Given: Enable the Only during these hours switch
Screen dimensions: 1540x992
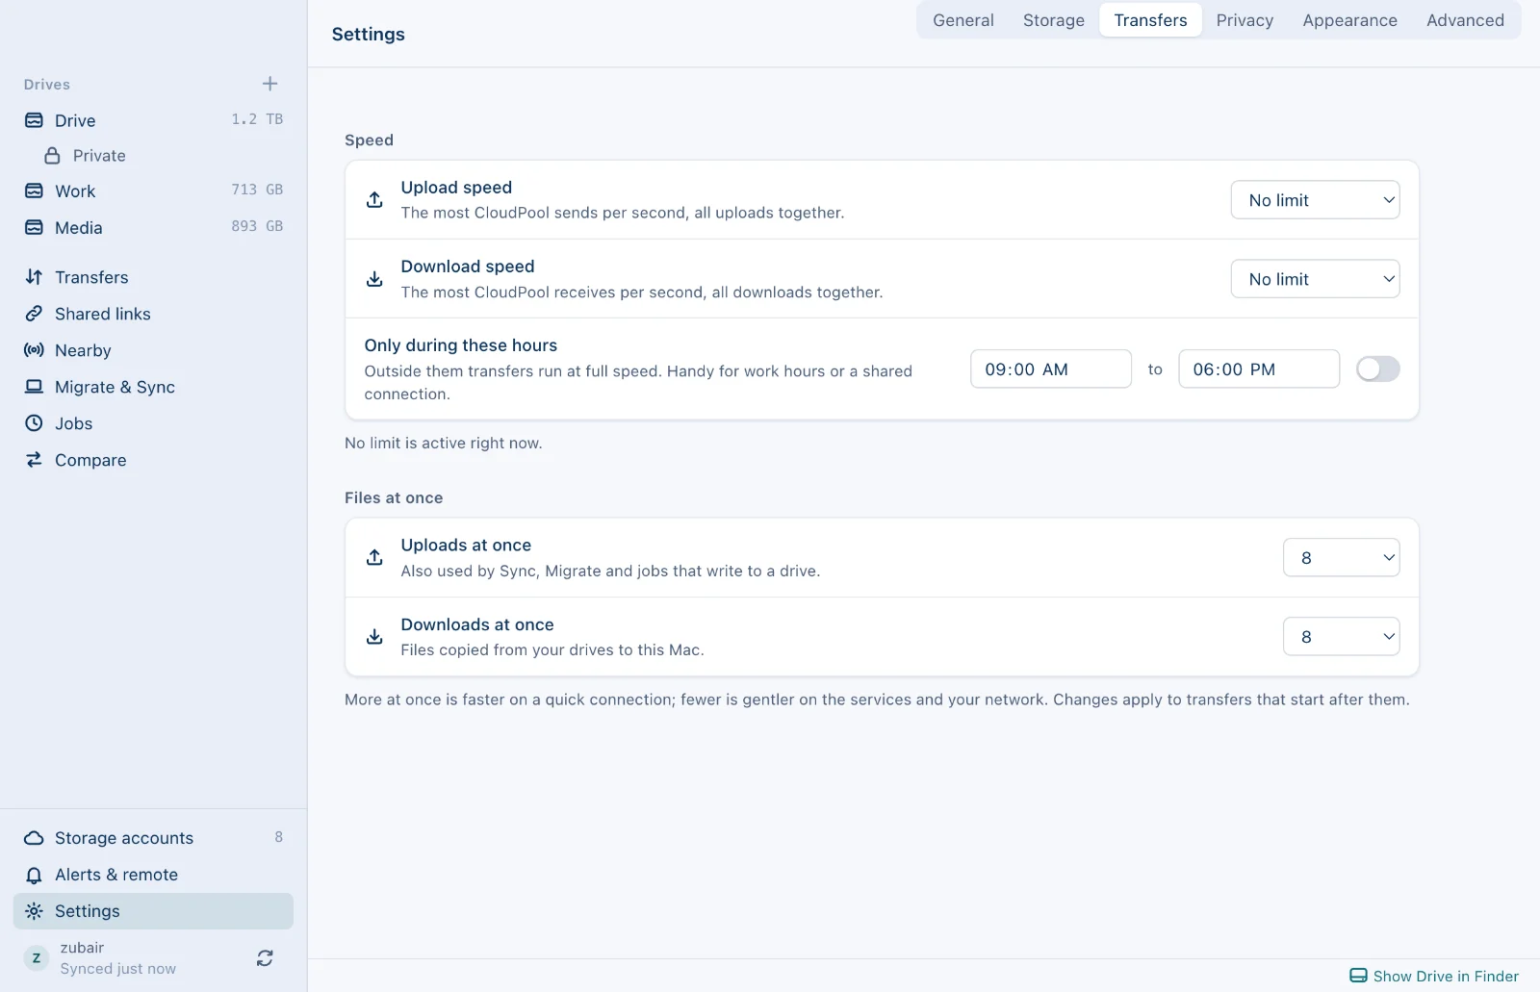Looking at the screenshot, I should point(1377,369).
